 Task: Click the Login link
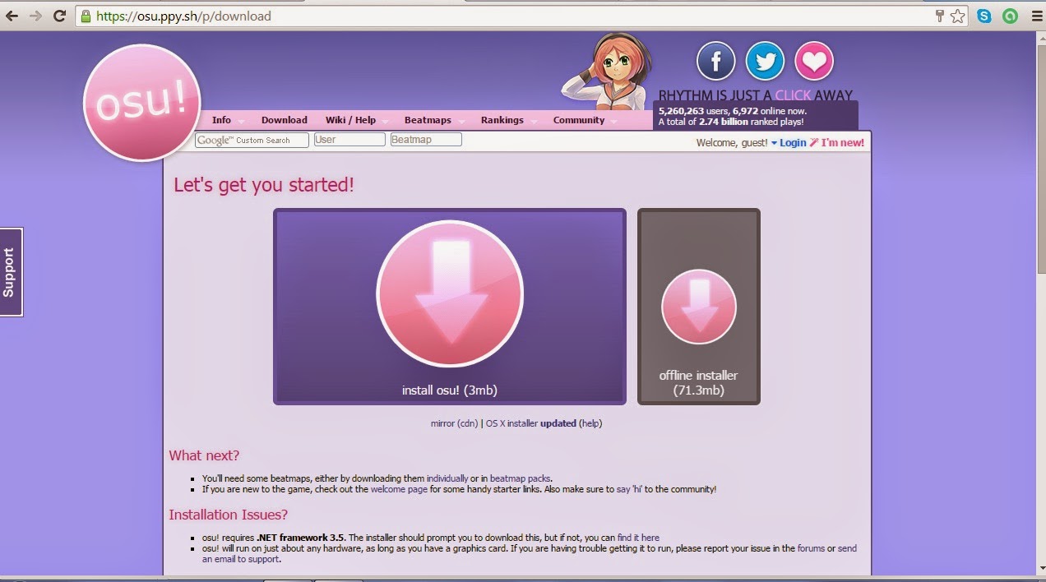(x=793, y=143)
